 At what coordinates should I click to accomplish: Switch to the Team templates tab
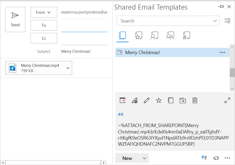tap(170, 36)
